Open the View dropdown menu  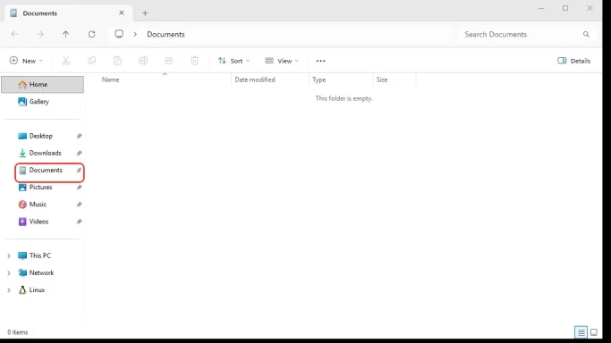pyautogui.click(x=282, y=61)
